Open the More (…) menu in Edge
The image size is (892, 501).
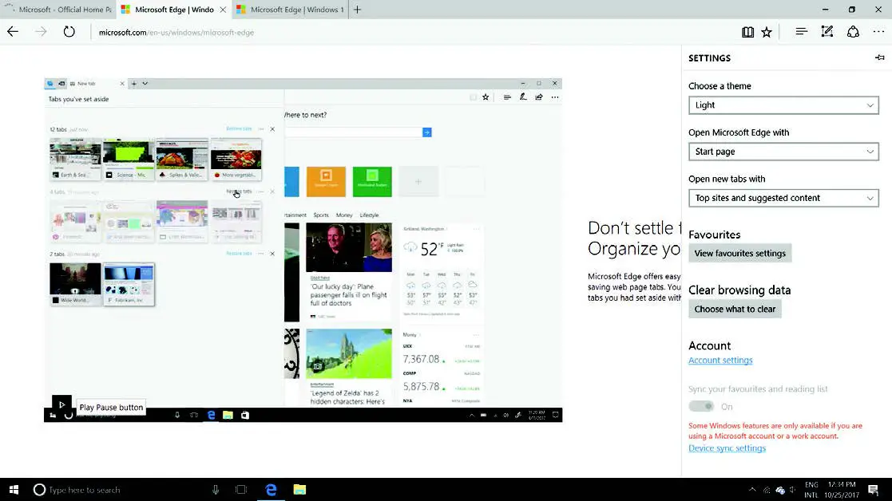[878, 32]
